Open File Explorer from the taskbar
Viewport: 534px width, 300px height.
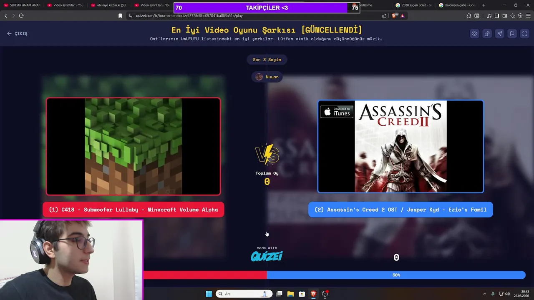(290, 294)
